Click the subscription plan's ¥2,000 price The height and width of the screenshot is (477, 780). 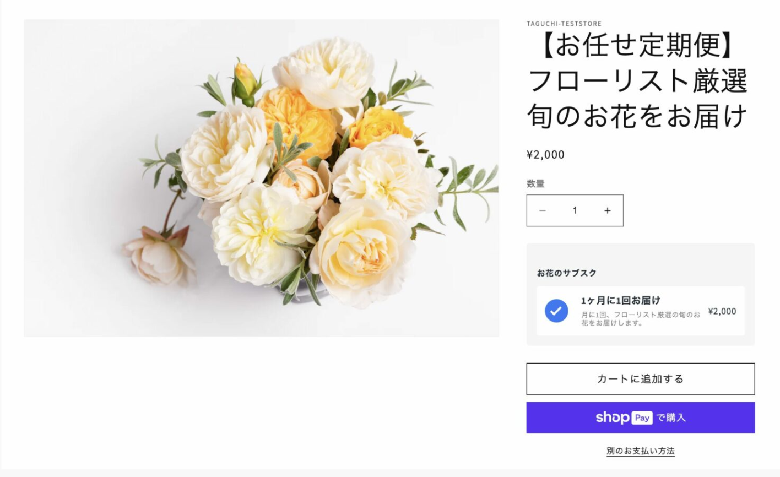point(722,311)
